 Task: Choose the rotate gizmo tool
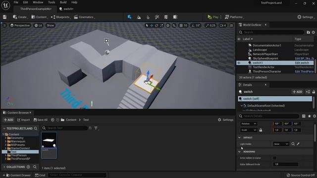pyautogui.click(x=157, y=25)
